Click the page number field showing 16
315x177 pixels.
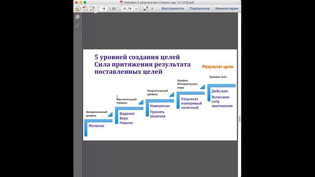point(104,9)
